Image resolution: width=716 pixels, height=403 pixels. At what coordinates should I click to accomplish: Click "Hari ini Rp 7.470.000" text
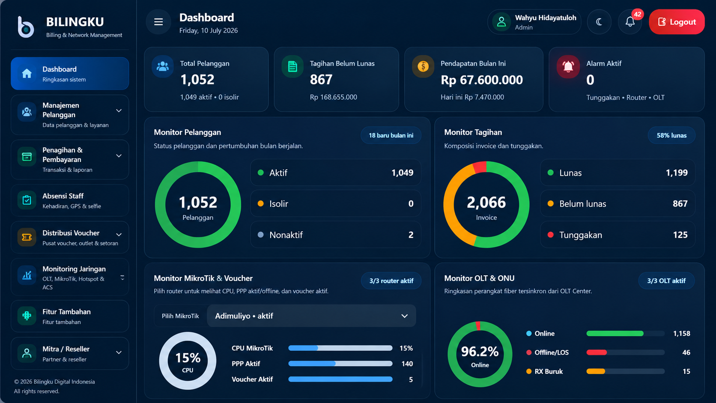click(472, 97)
